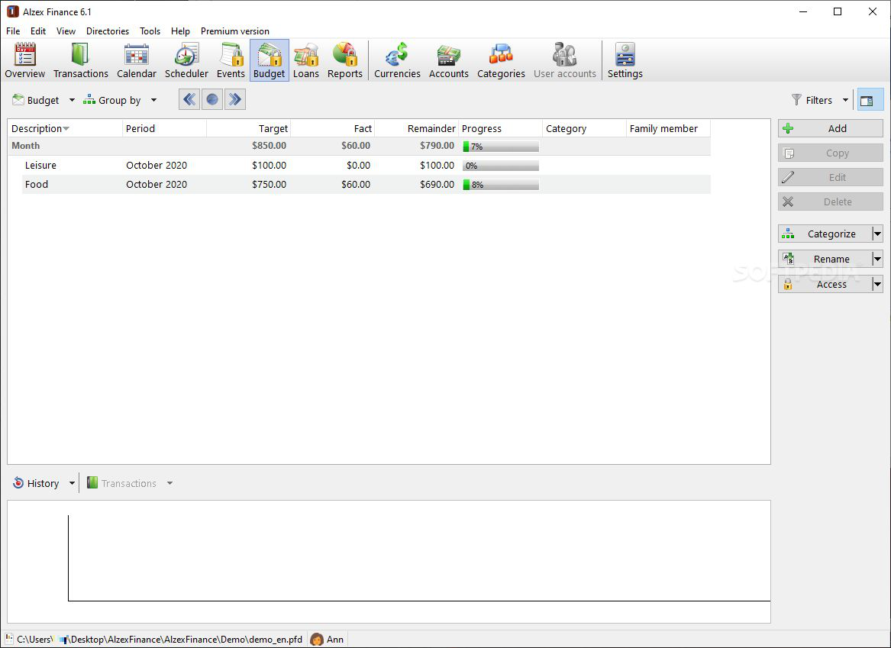Click the $690.00 remainder value
Image resolution: width=891 pixels, height=648 pixels.
(x=437, y=184)
